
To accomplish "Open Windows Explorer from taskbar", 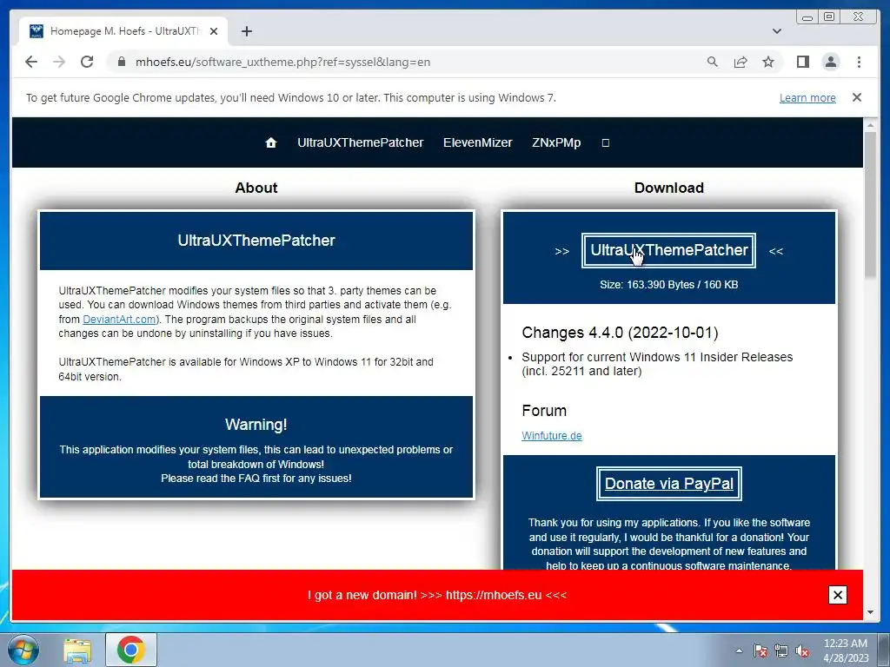I will [77, 650].
